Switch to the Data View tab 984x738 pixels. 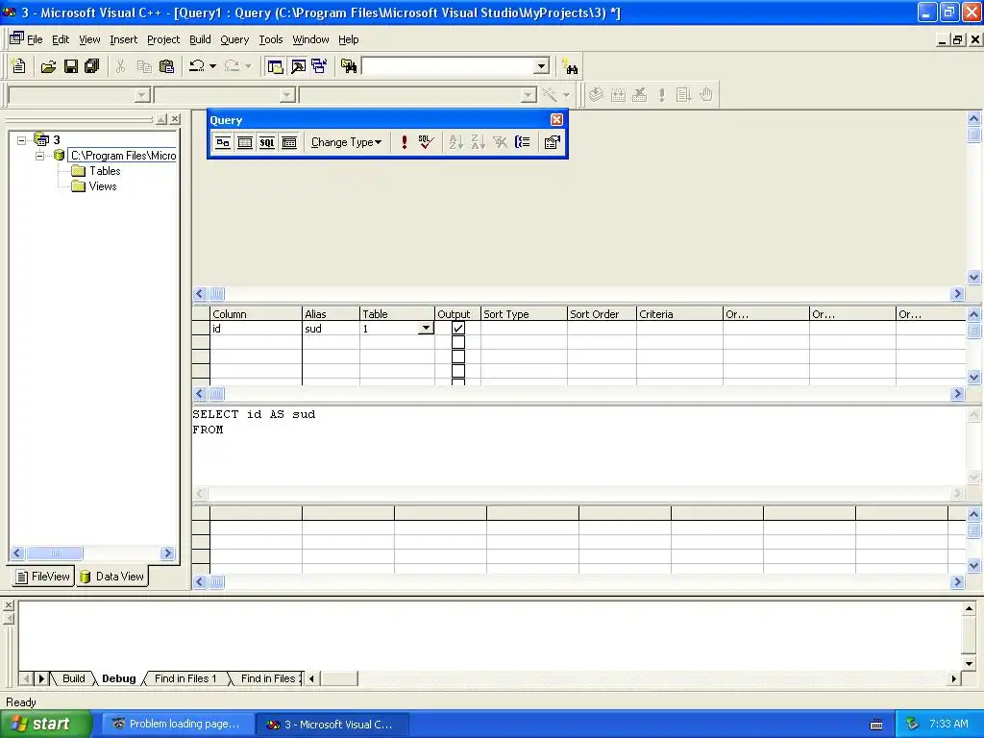pyautogui.click(x=112, y=577)
